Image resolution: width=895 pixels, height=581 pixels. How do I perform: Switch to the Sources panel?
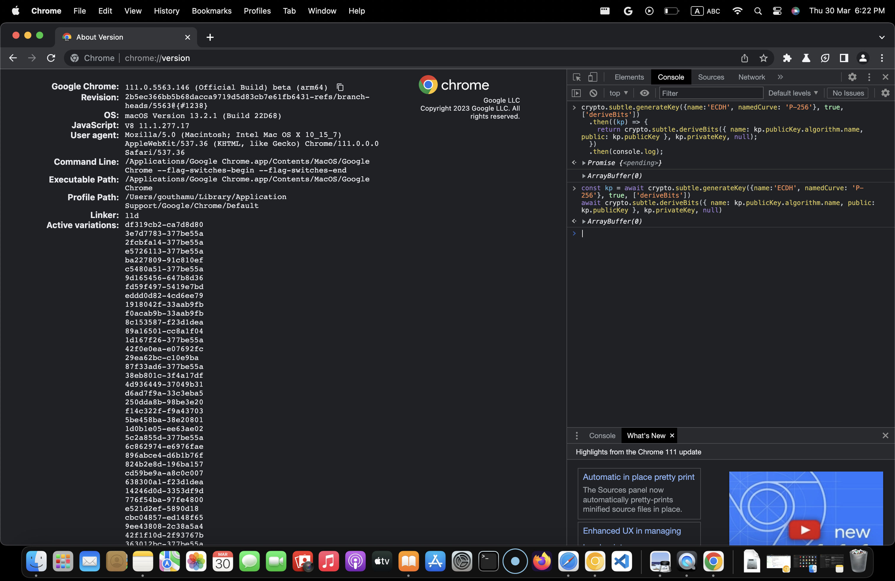711,77
